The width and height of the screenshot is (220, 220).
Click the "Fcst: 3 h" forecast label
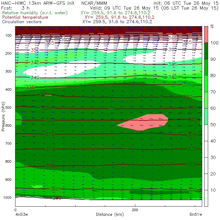15,8
